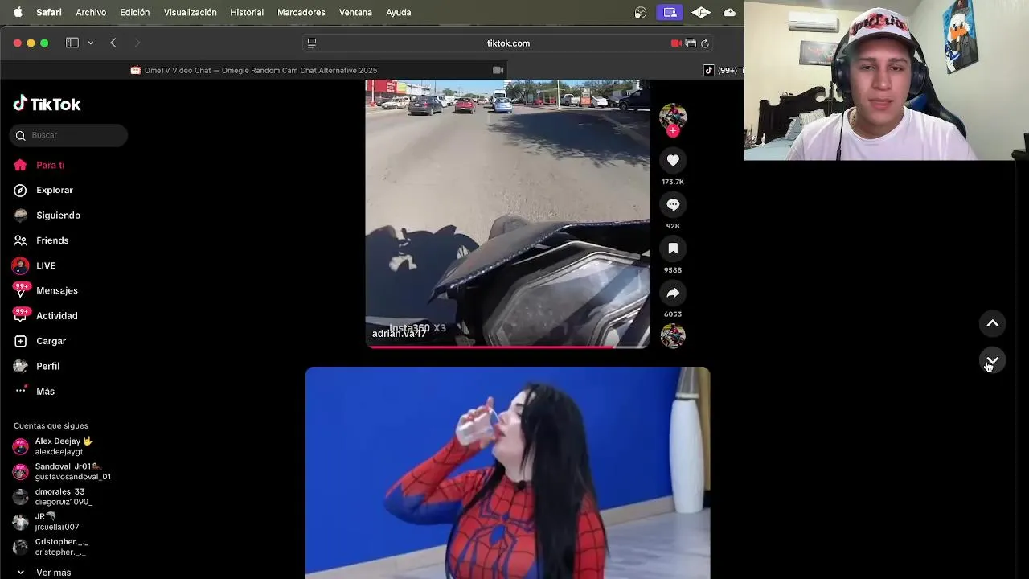Open the Edición menu
Viewport: 1029px width, 579px height.
point(135,12)
